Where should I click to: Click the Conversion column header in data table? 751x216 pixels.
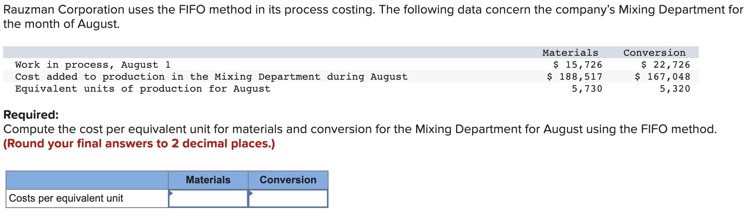[654, 53]
